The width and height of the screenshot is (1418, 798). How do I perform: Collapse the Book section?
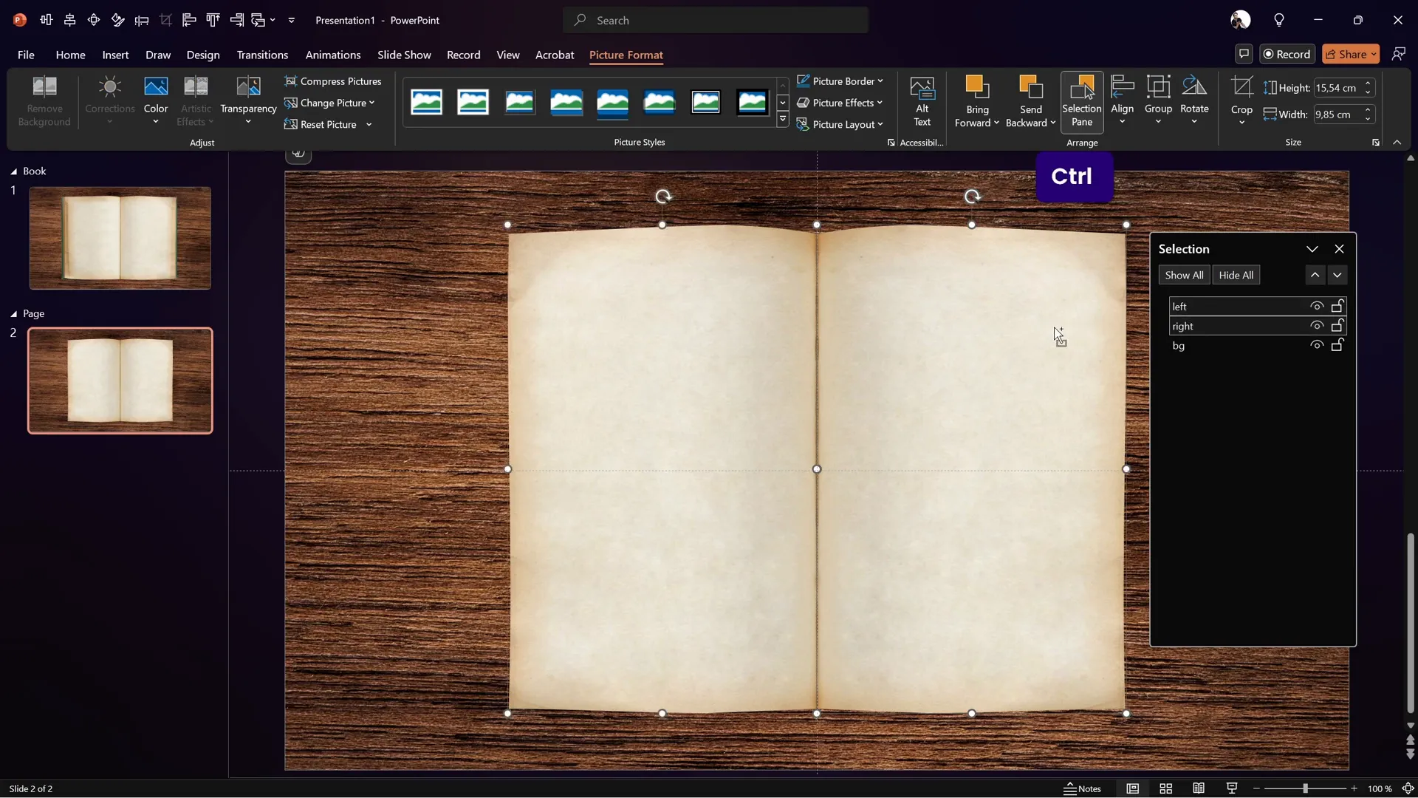[x=13, y=171]
